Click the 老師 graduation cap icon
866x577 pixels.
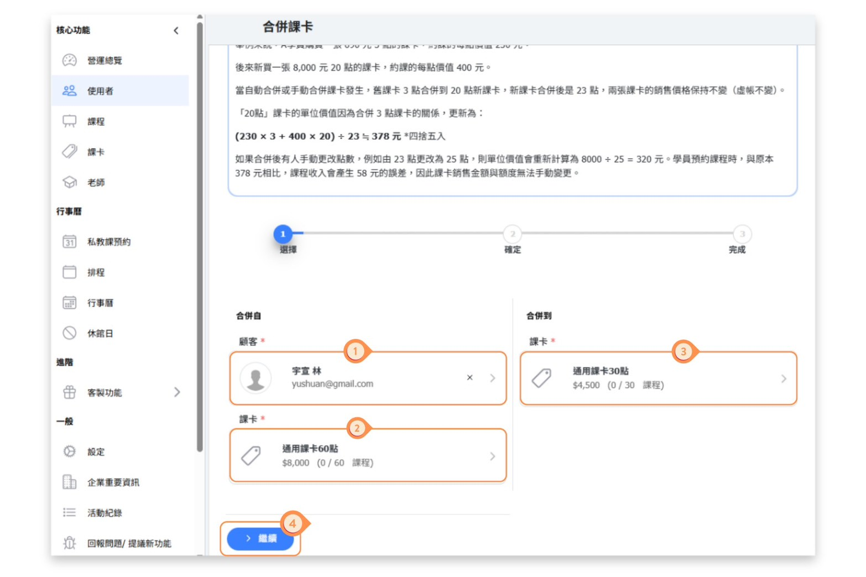(70, 182)
